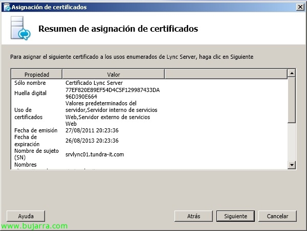The width and height of the screenshot is (307, 231).
Task: Click the title bar certificate wizard icon
Action: pyautogui.click(x=7, y=7)
